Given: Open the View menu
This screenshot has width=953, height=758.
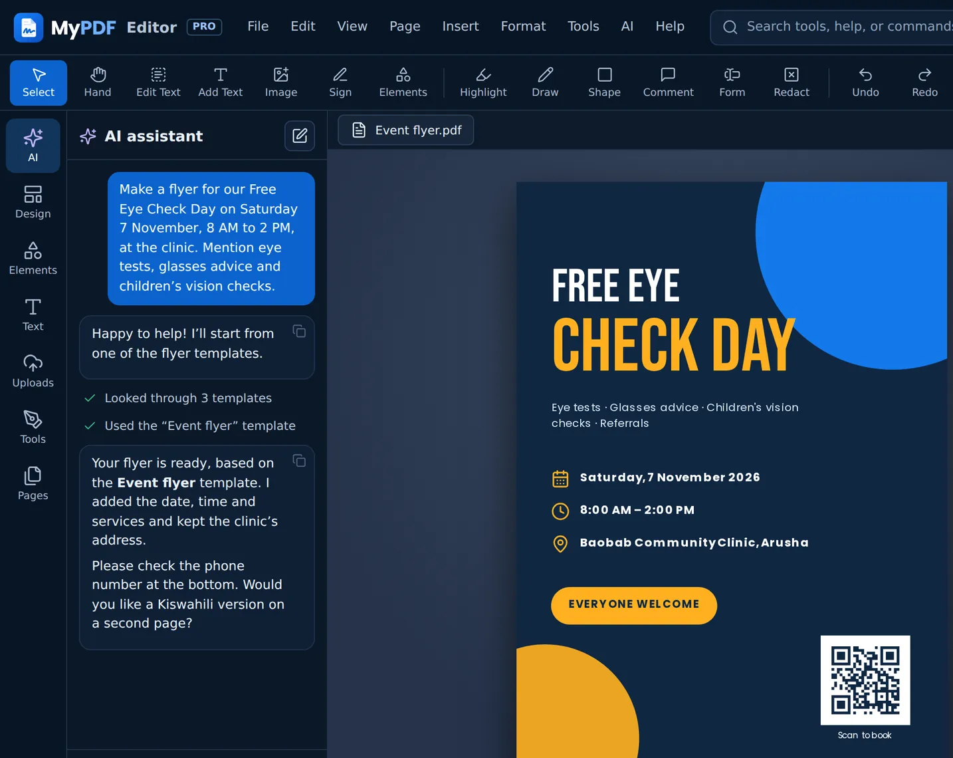Looking at the screenshot, I should tap(352, 27).
